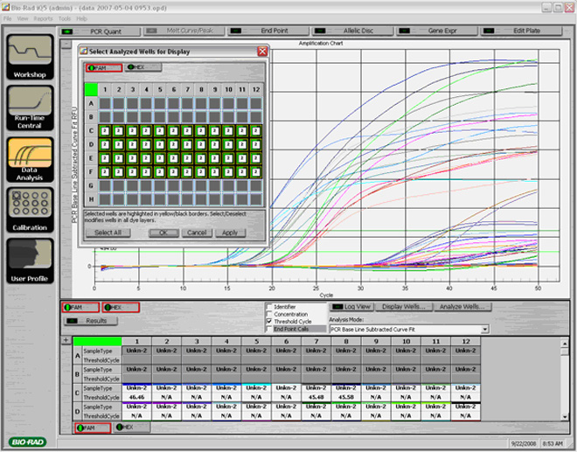Image resolution: width=577 pixels, height=452 pixels.
Task: Open the Data Analysis module
Action: pyautogui.click(x=31, y=159)
